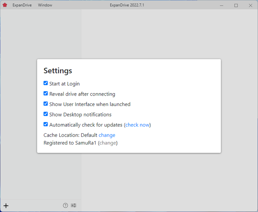Change the Cache Location
Image resolution: width=258 pixels, height=212 pixels.
coord(107,135)
